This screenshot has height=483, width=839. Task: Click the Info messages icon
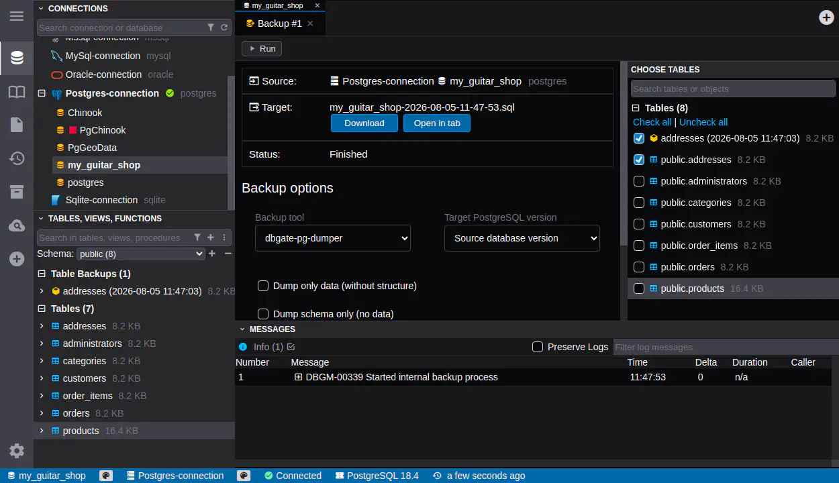[x=243, y=347]
